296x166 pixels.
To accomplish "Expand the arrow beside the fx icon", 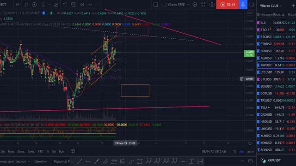I will tap(49, 5).
